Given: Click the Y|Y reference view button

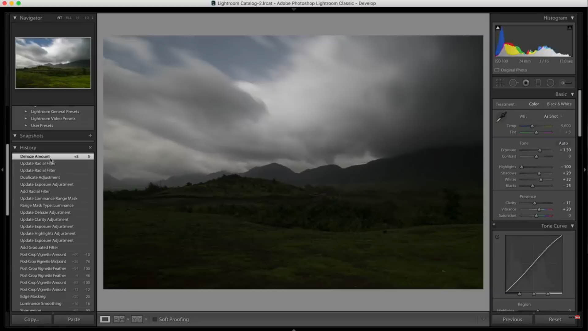Looking at the screenshot, I should point(137,319).
